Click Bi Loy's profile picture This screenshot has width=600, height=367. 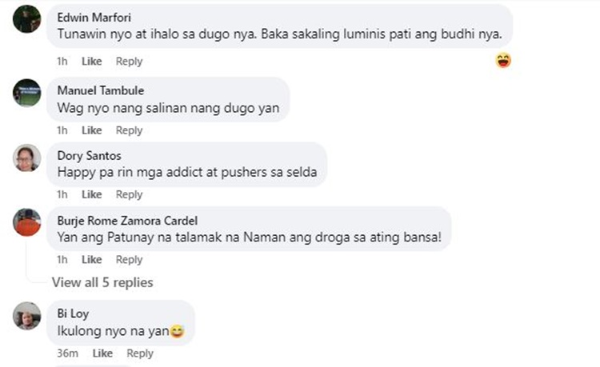[x=26, y=316]
